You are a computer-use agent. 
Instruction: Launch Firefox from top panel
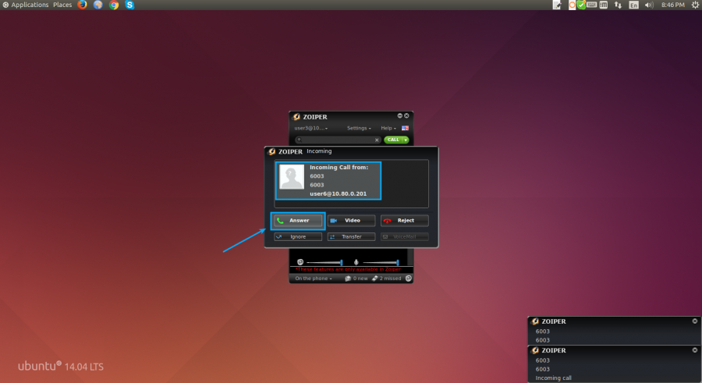click(x=82, y=5)
